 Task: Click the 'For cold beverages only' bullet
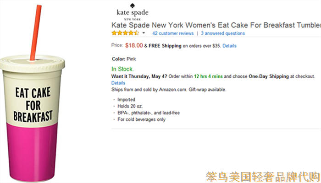tap(141, 119)
